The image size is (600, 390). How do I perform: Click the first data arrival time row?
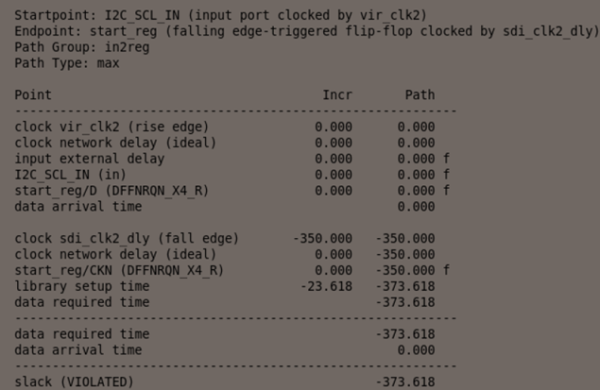click(x=79, y=206)
